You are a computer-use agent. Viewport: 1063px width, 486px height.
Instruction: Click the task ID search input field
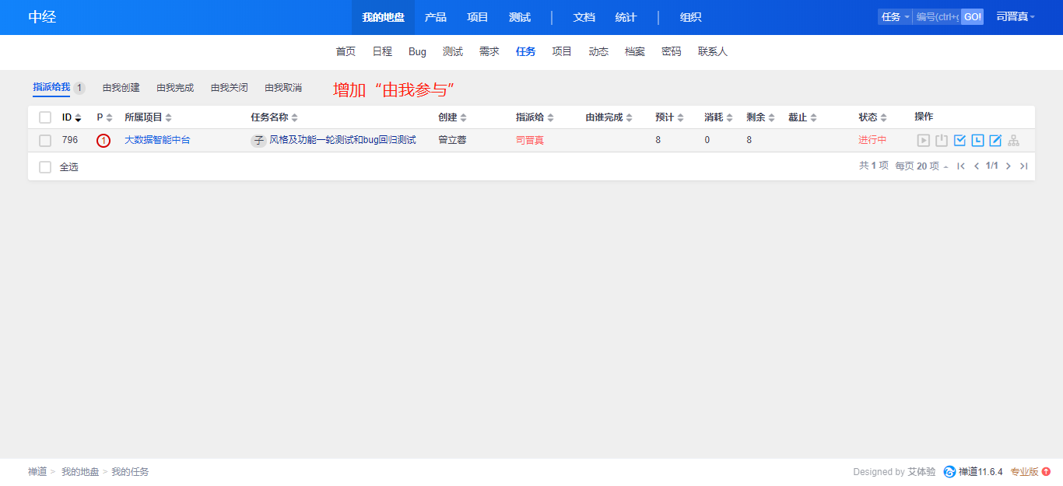[937, 17]
